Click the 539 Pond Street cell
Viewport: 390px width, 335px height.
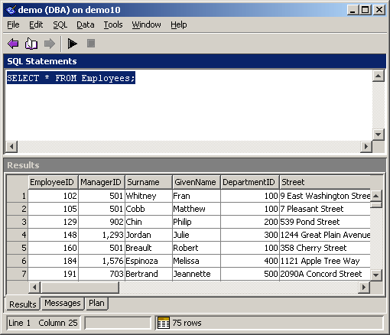(325, 222)
